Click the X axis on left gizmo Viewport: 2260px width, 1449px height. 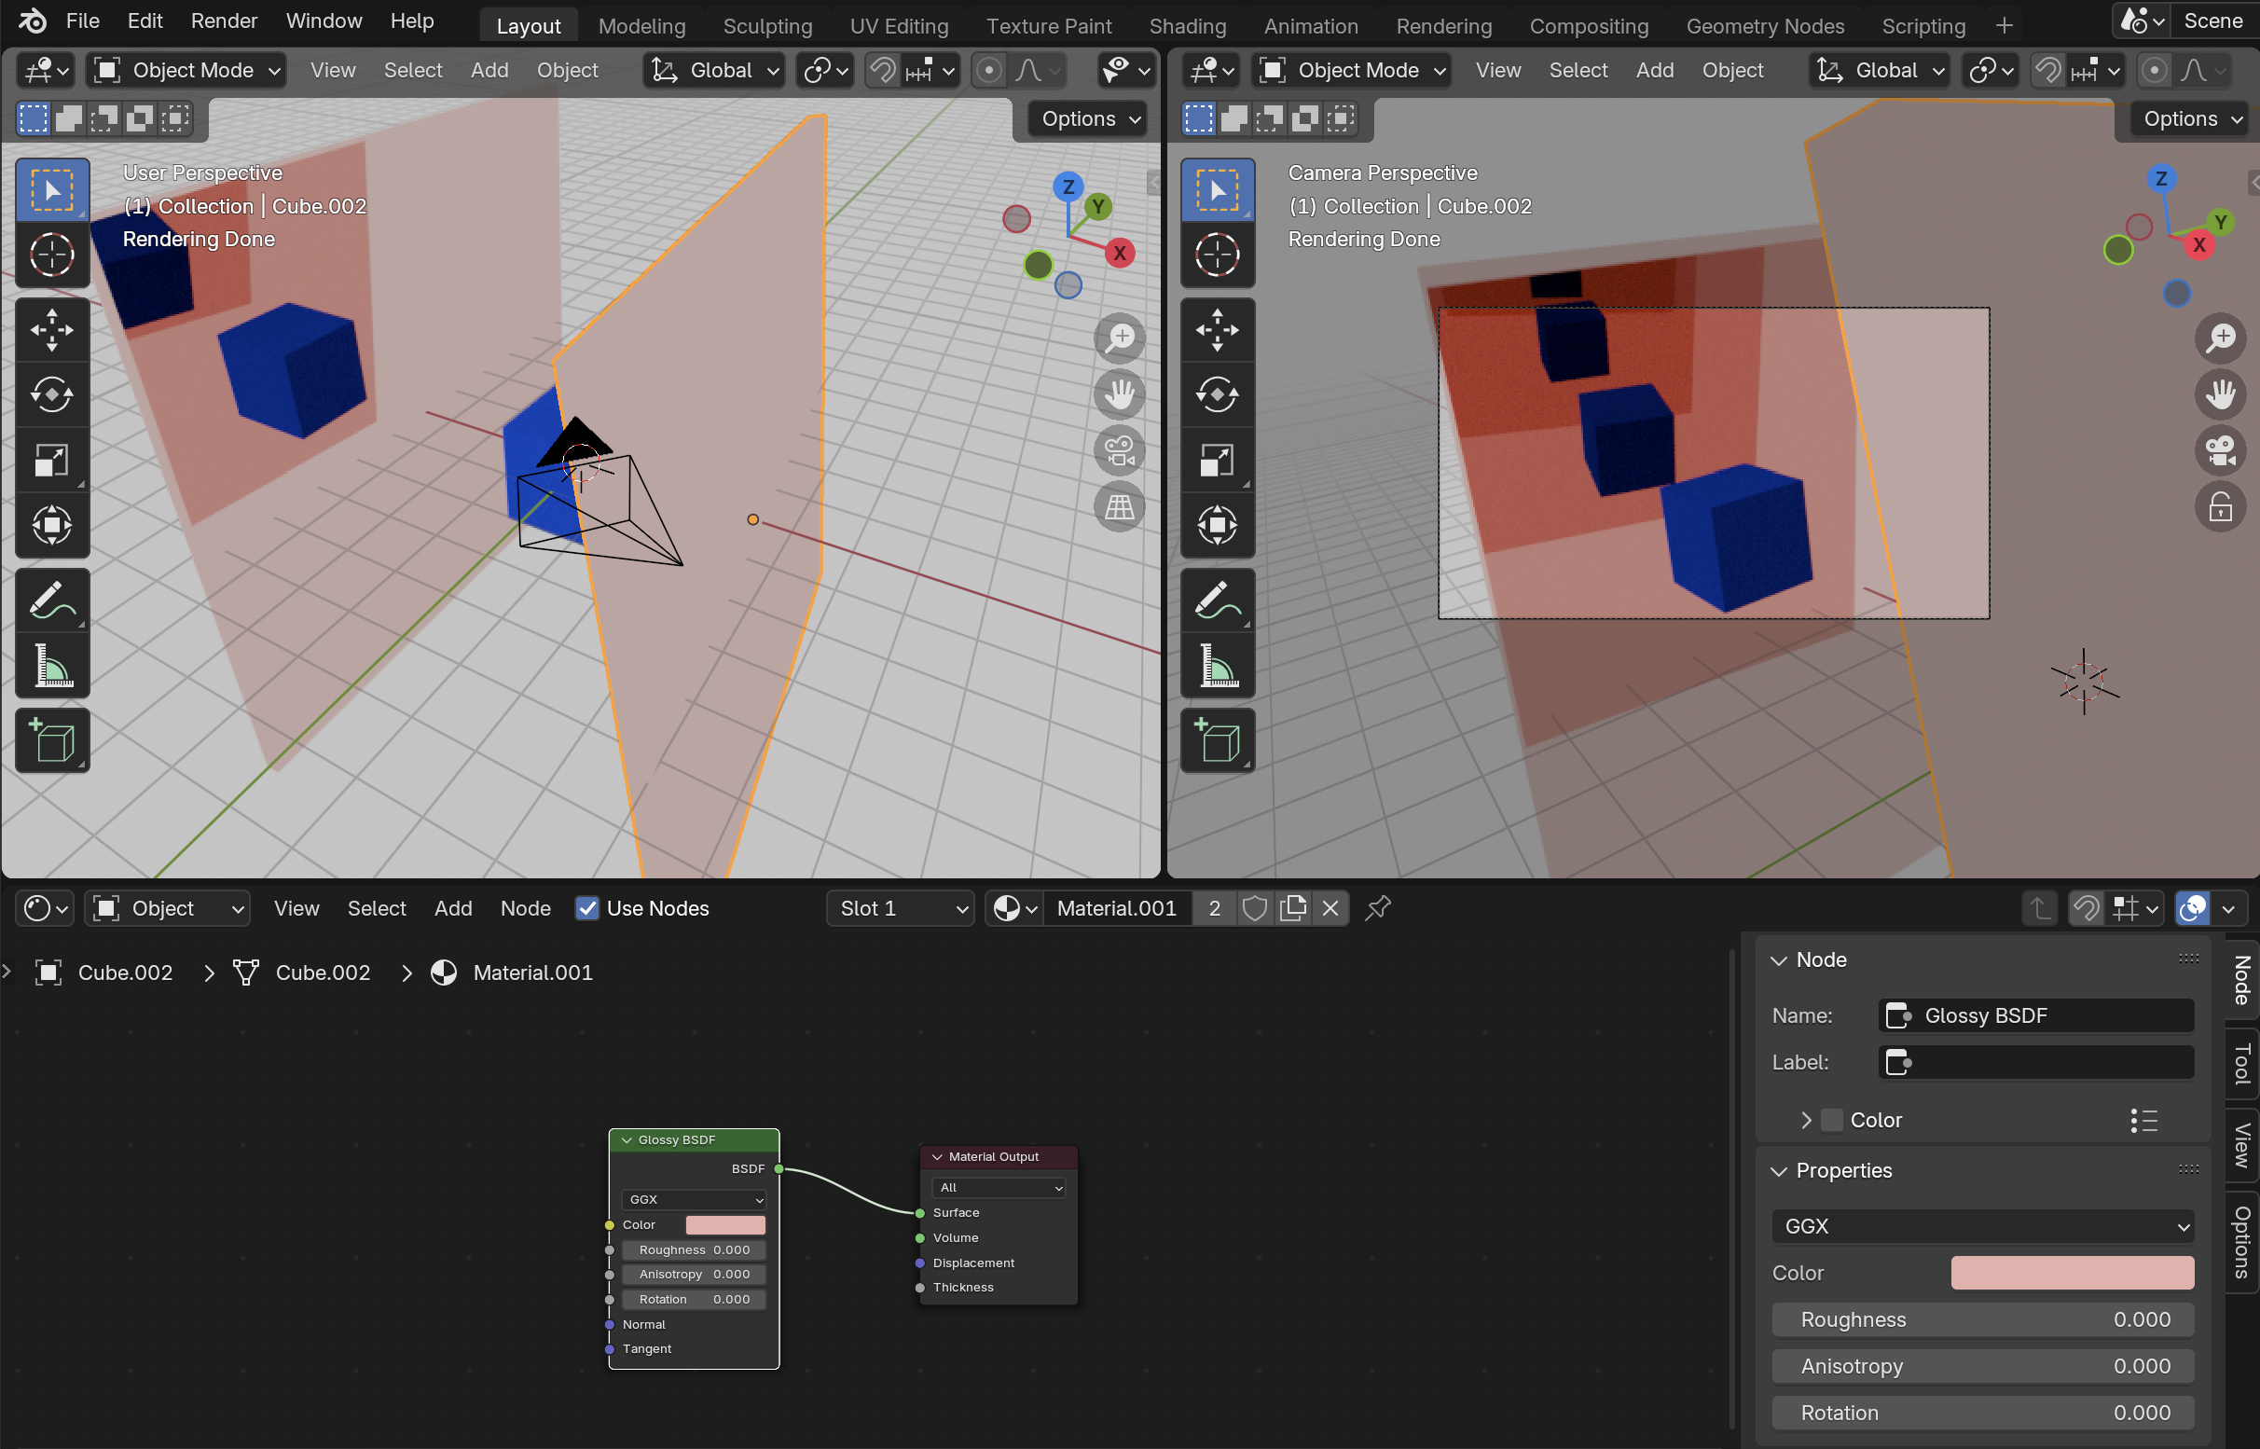pyautogui.click(x=1120, y=253)
